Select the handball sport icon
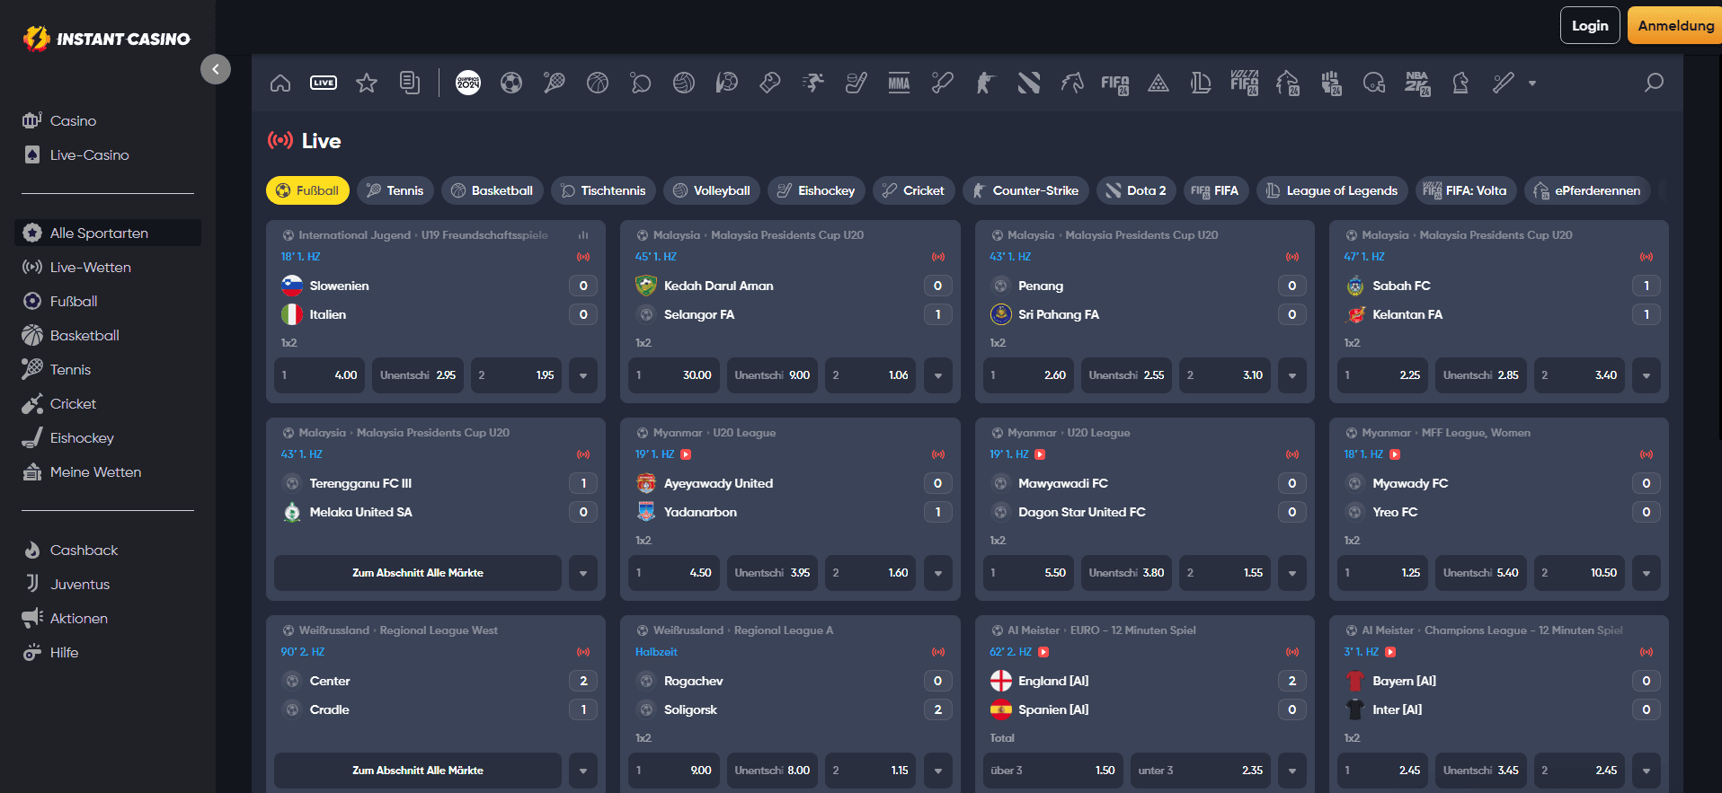 (727, 84)
